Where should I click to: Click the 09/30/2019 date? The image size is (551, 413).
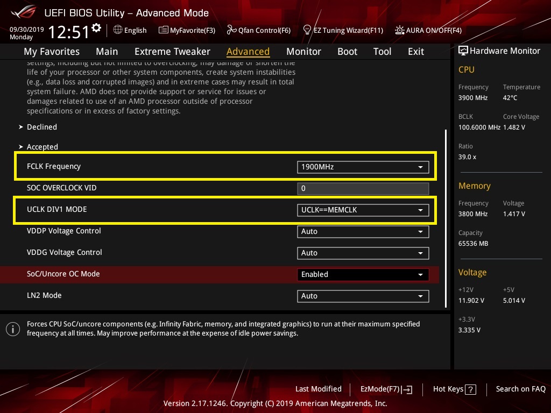point(27,30)
